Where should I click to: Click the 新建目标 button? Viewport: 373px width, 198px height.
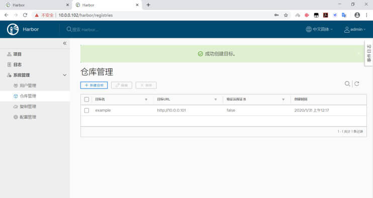coord(94,85)
